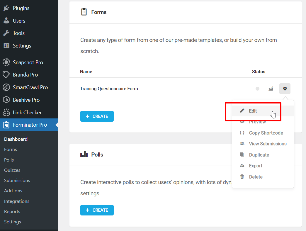Click the Export cloud icon
This screenshot has height=231, width=306.
(242, 166)
